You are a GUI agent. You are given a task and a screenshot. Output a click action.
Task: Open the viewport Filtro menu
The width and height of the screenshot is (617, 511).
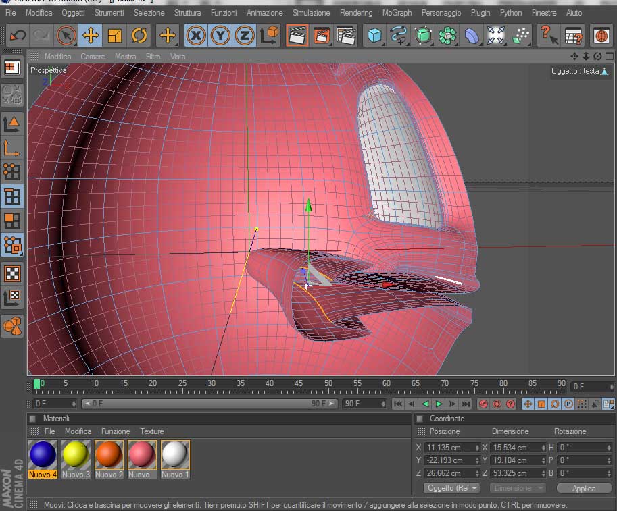153,57
